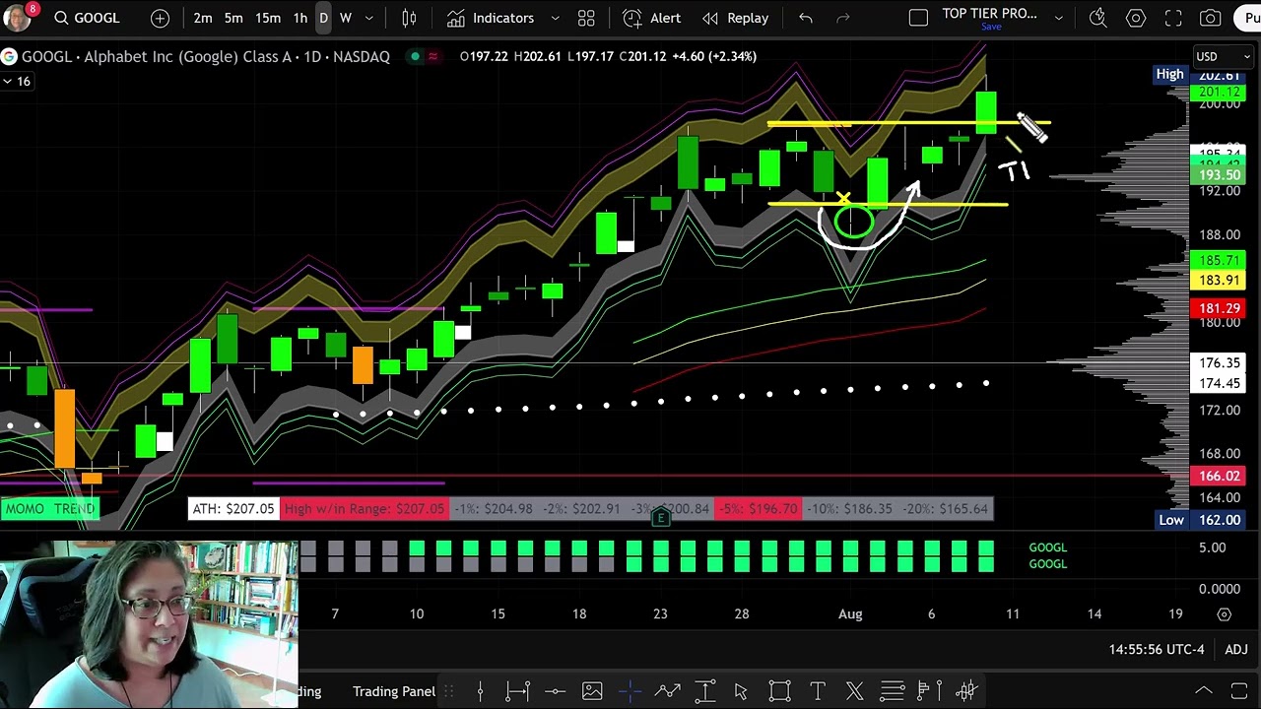Image resolution: width=1261 pixels, height=709 pixels.
Task: Open chart settings hexagon icon
Action: tap(1136, 18)
